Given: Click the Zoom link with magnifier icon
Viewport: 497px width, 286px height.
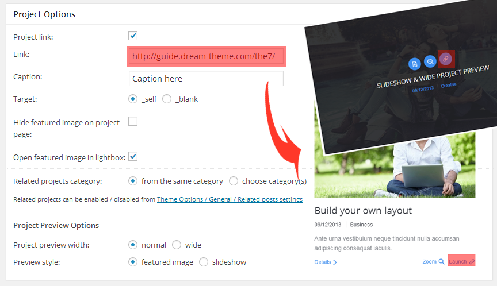Looking at the screenshot, I should (433, 261).
